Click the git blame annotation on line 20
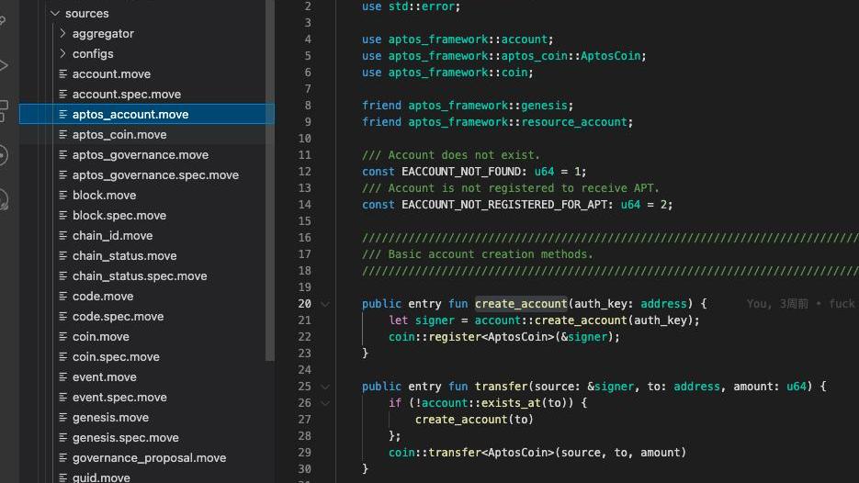Image resolution: width=859 pixels, height=483 pixels. [x=800, y=304]
